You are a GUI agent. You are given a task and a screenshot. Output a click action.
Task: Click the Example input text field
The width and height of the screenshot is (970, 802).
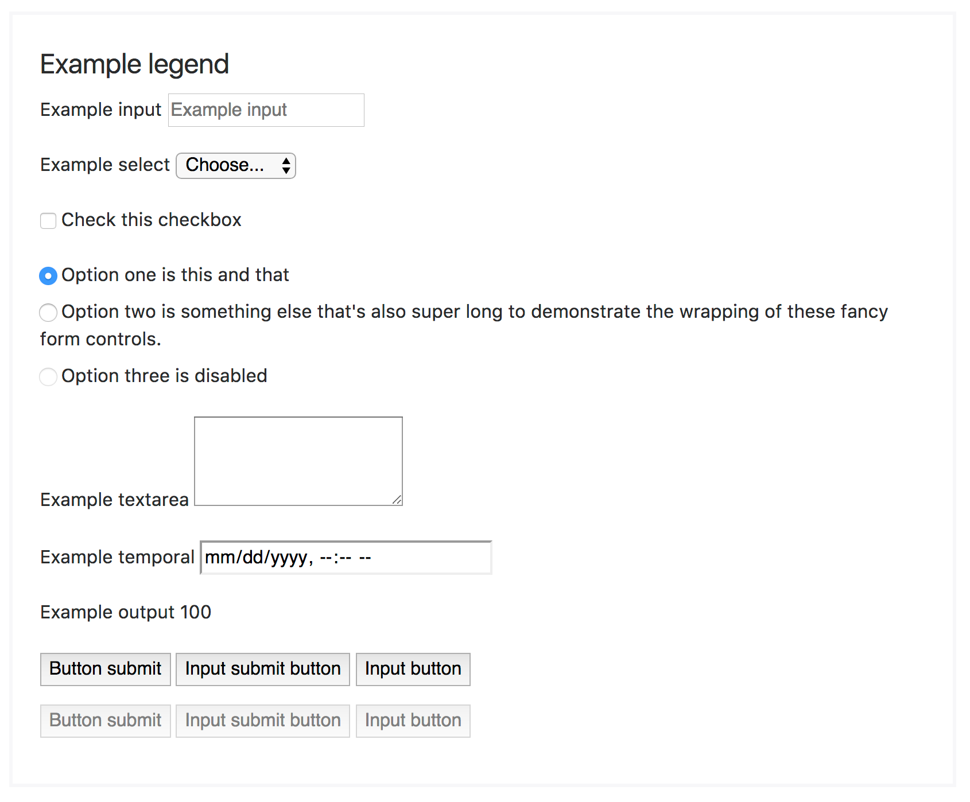click(x=266, y=110)
